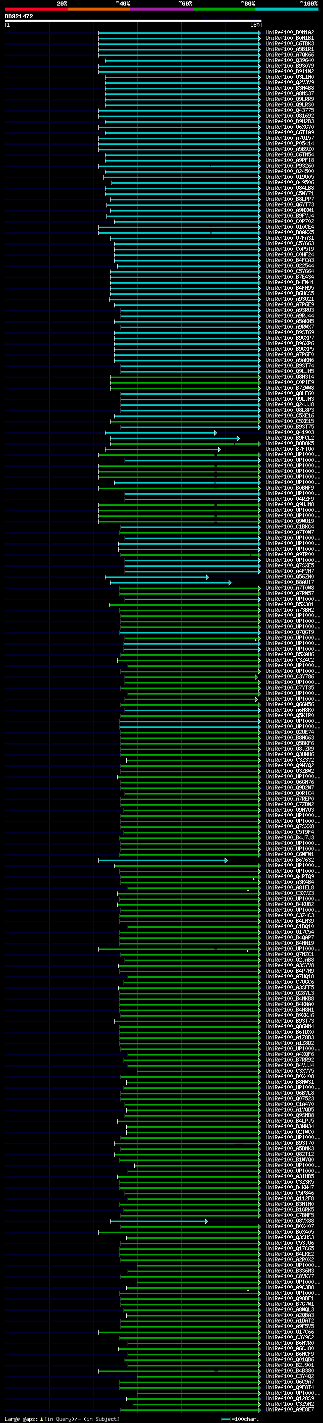Click arrowhead of the UniRef100_B8AUI7 alignment bar
Viewport: 323px width, 1423px height.
[x=230, y=582]
